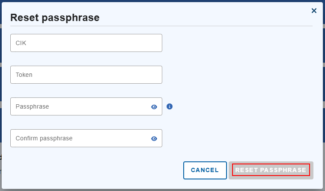The width and height of the screenshot is (325, 191).
Task: Submit with the Reset Passphrase button
Action: point(271,170)
